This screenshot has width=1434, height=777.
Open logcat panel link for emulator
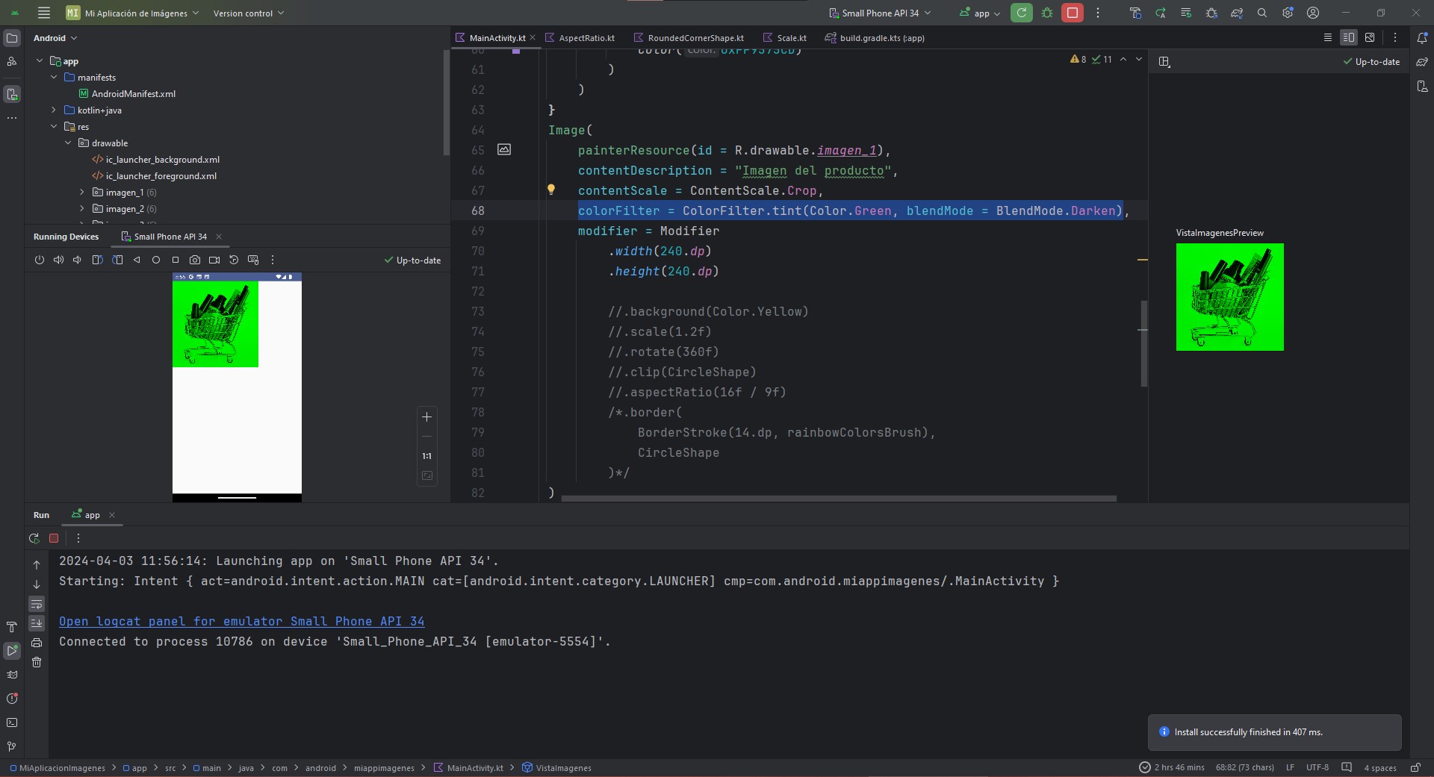pyautogui.click(x=241, y=621)
